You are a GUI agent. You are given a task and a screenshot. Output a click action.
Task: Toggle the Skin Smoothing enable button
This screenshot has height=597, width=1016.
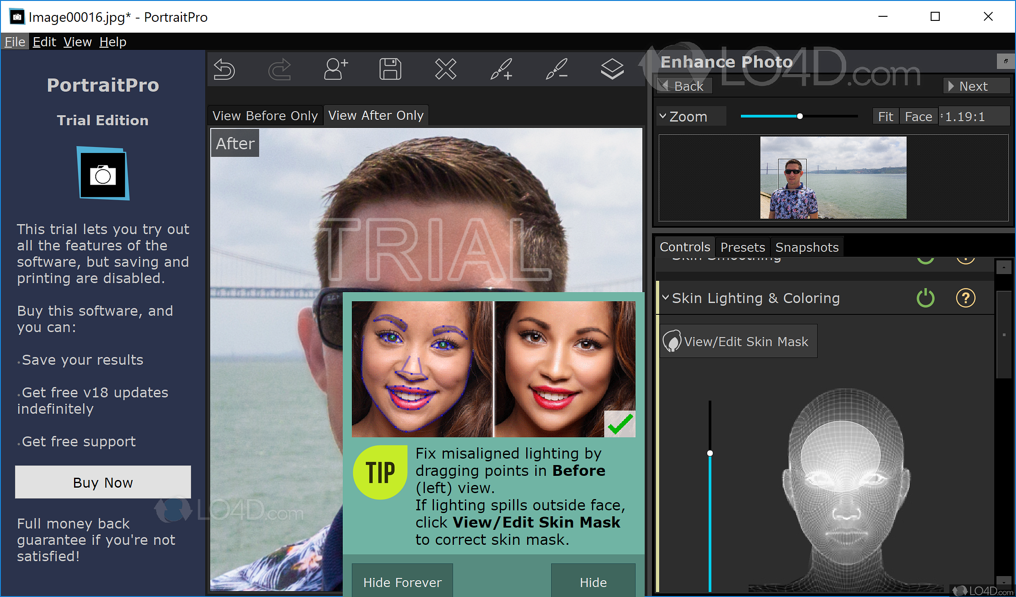point(925,258)
